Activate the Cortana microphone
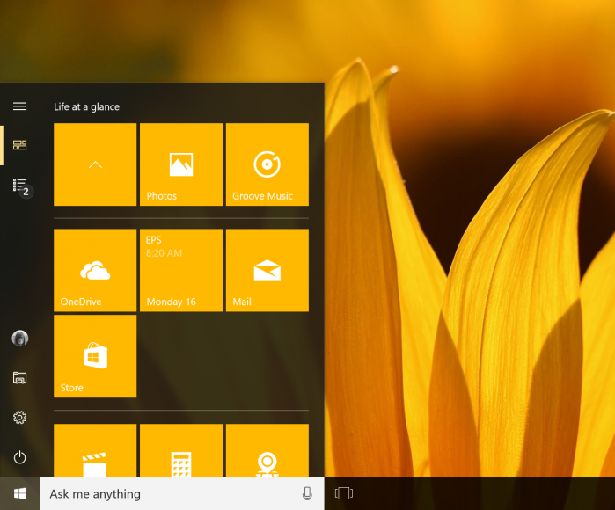The height and width of the screenshot is (510, 615). point(307,494)
